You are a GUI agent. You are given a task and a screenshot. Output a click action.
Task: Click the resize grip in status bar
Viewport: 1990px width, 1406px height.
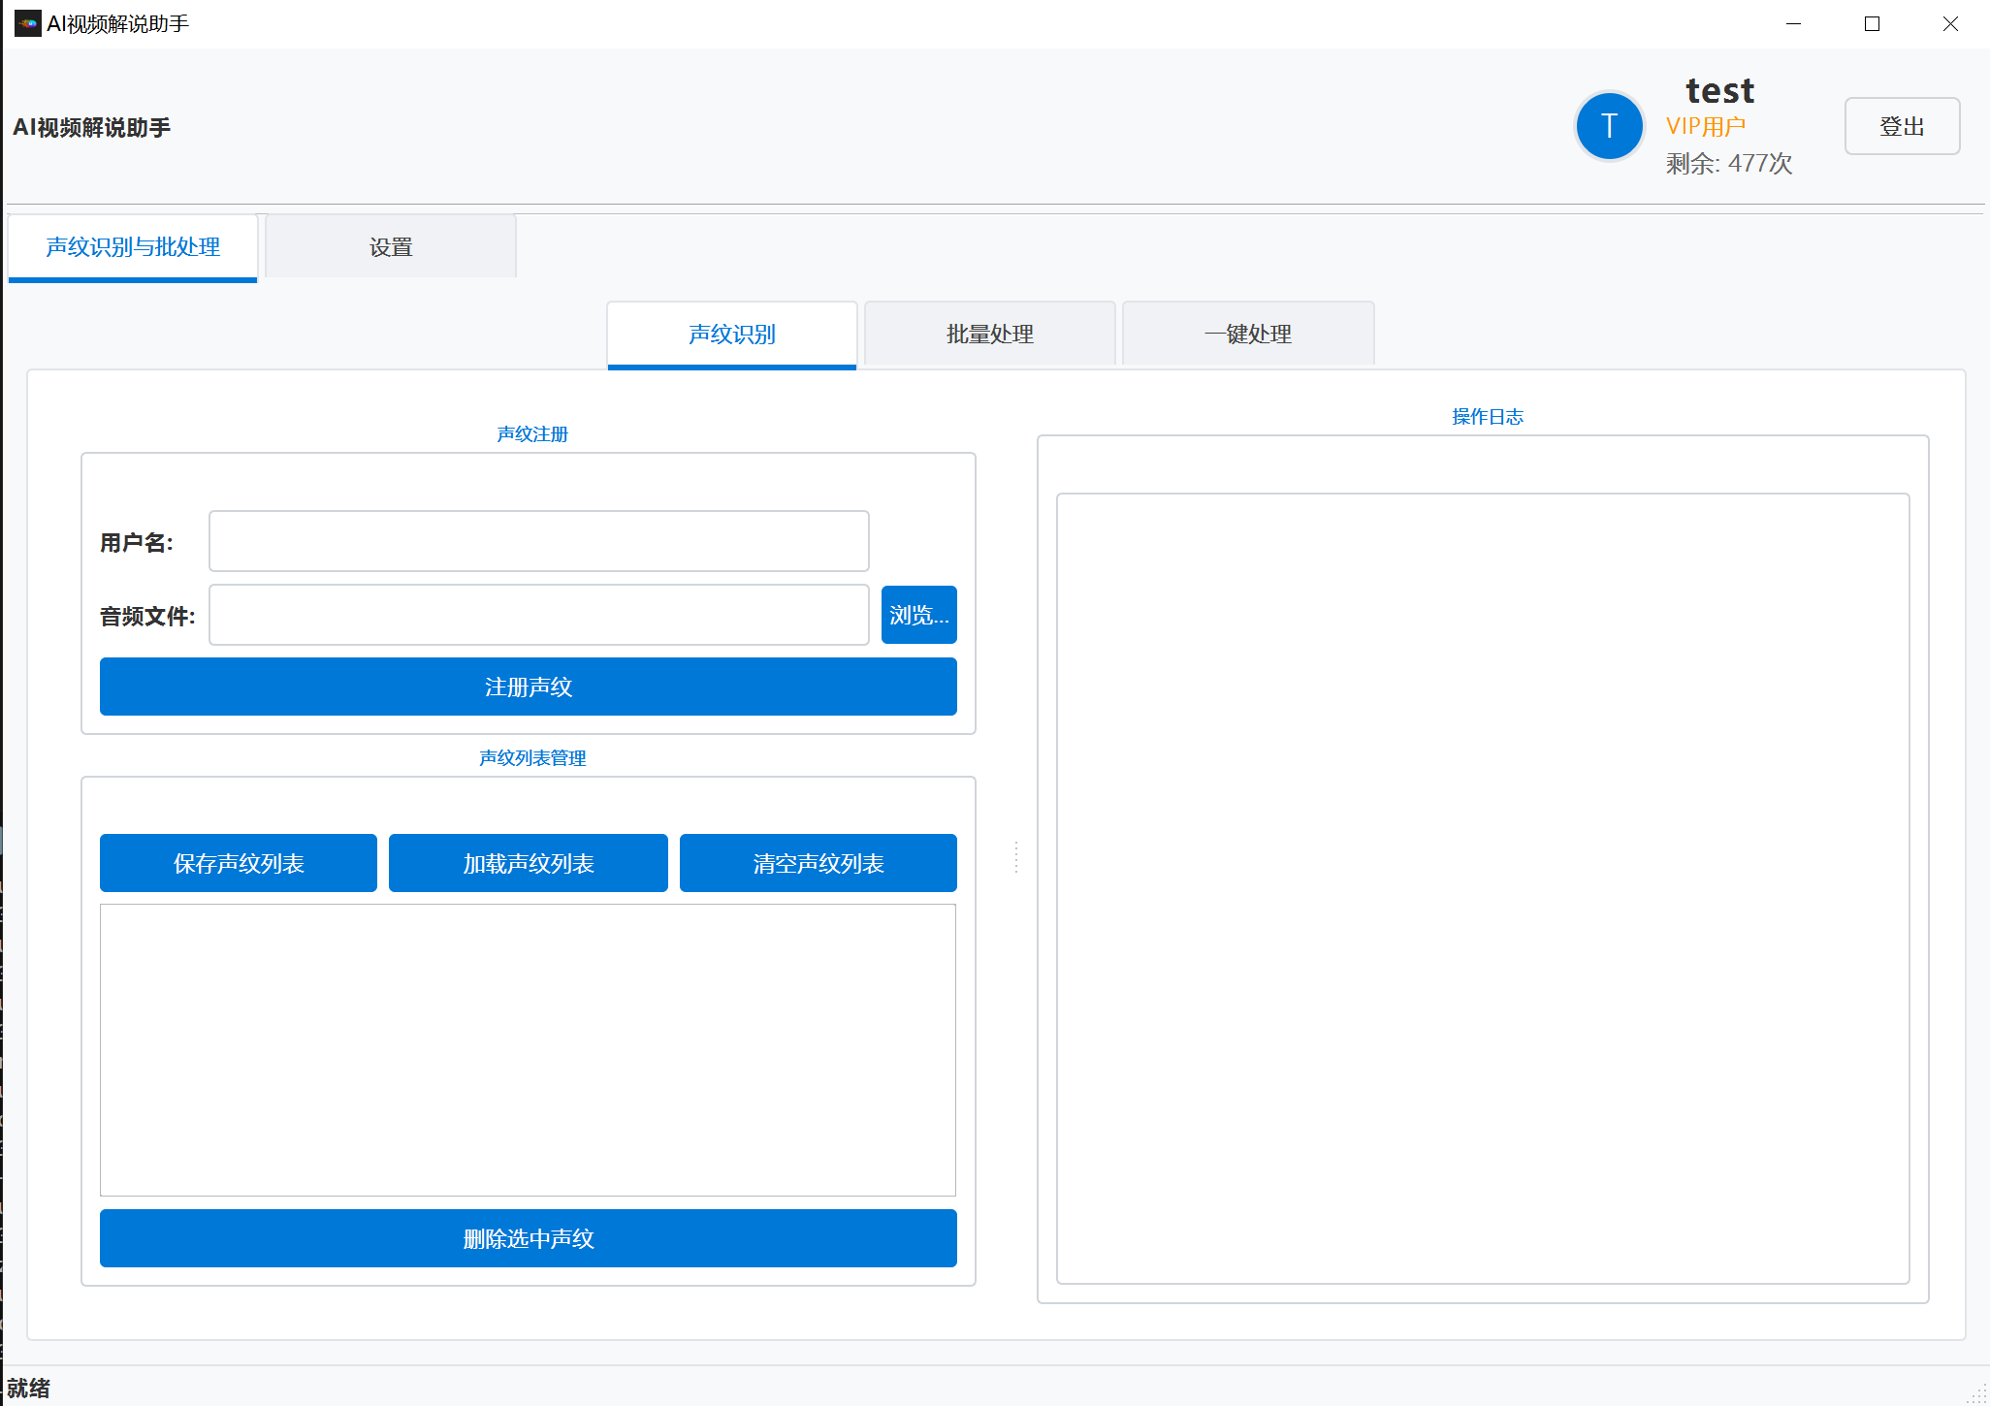pyautogui.click(x=1977, y=1394)
